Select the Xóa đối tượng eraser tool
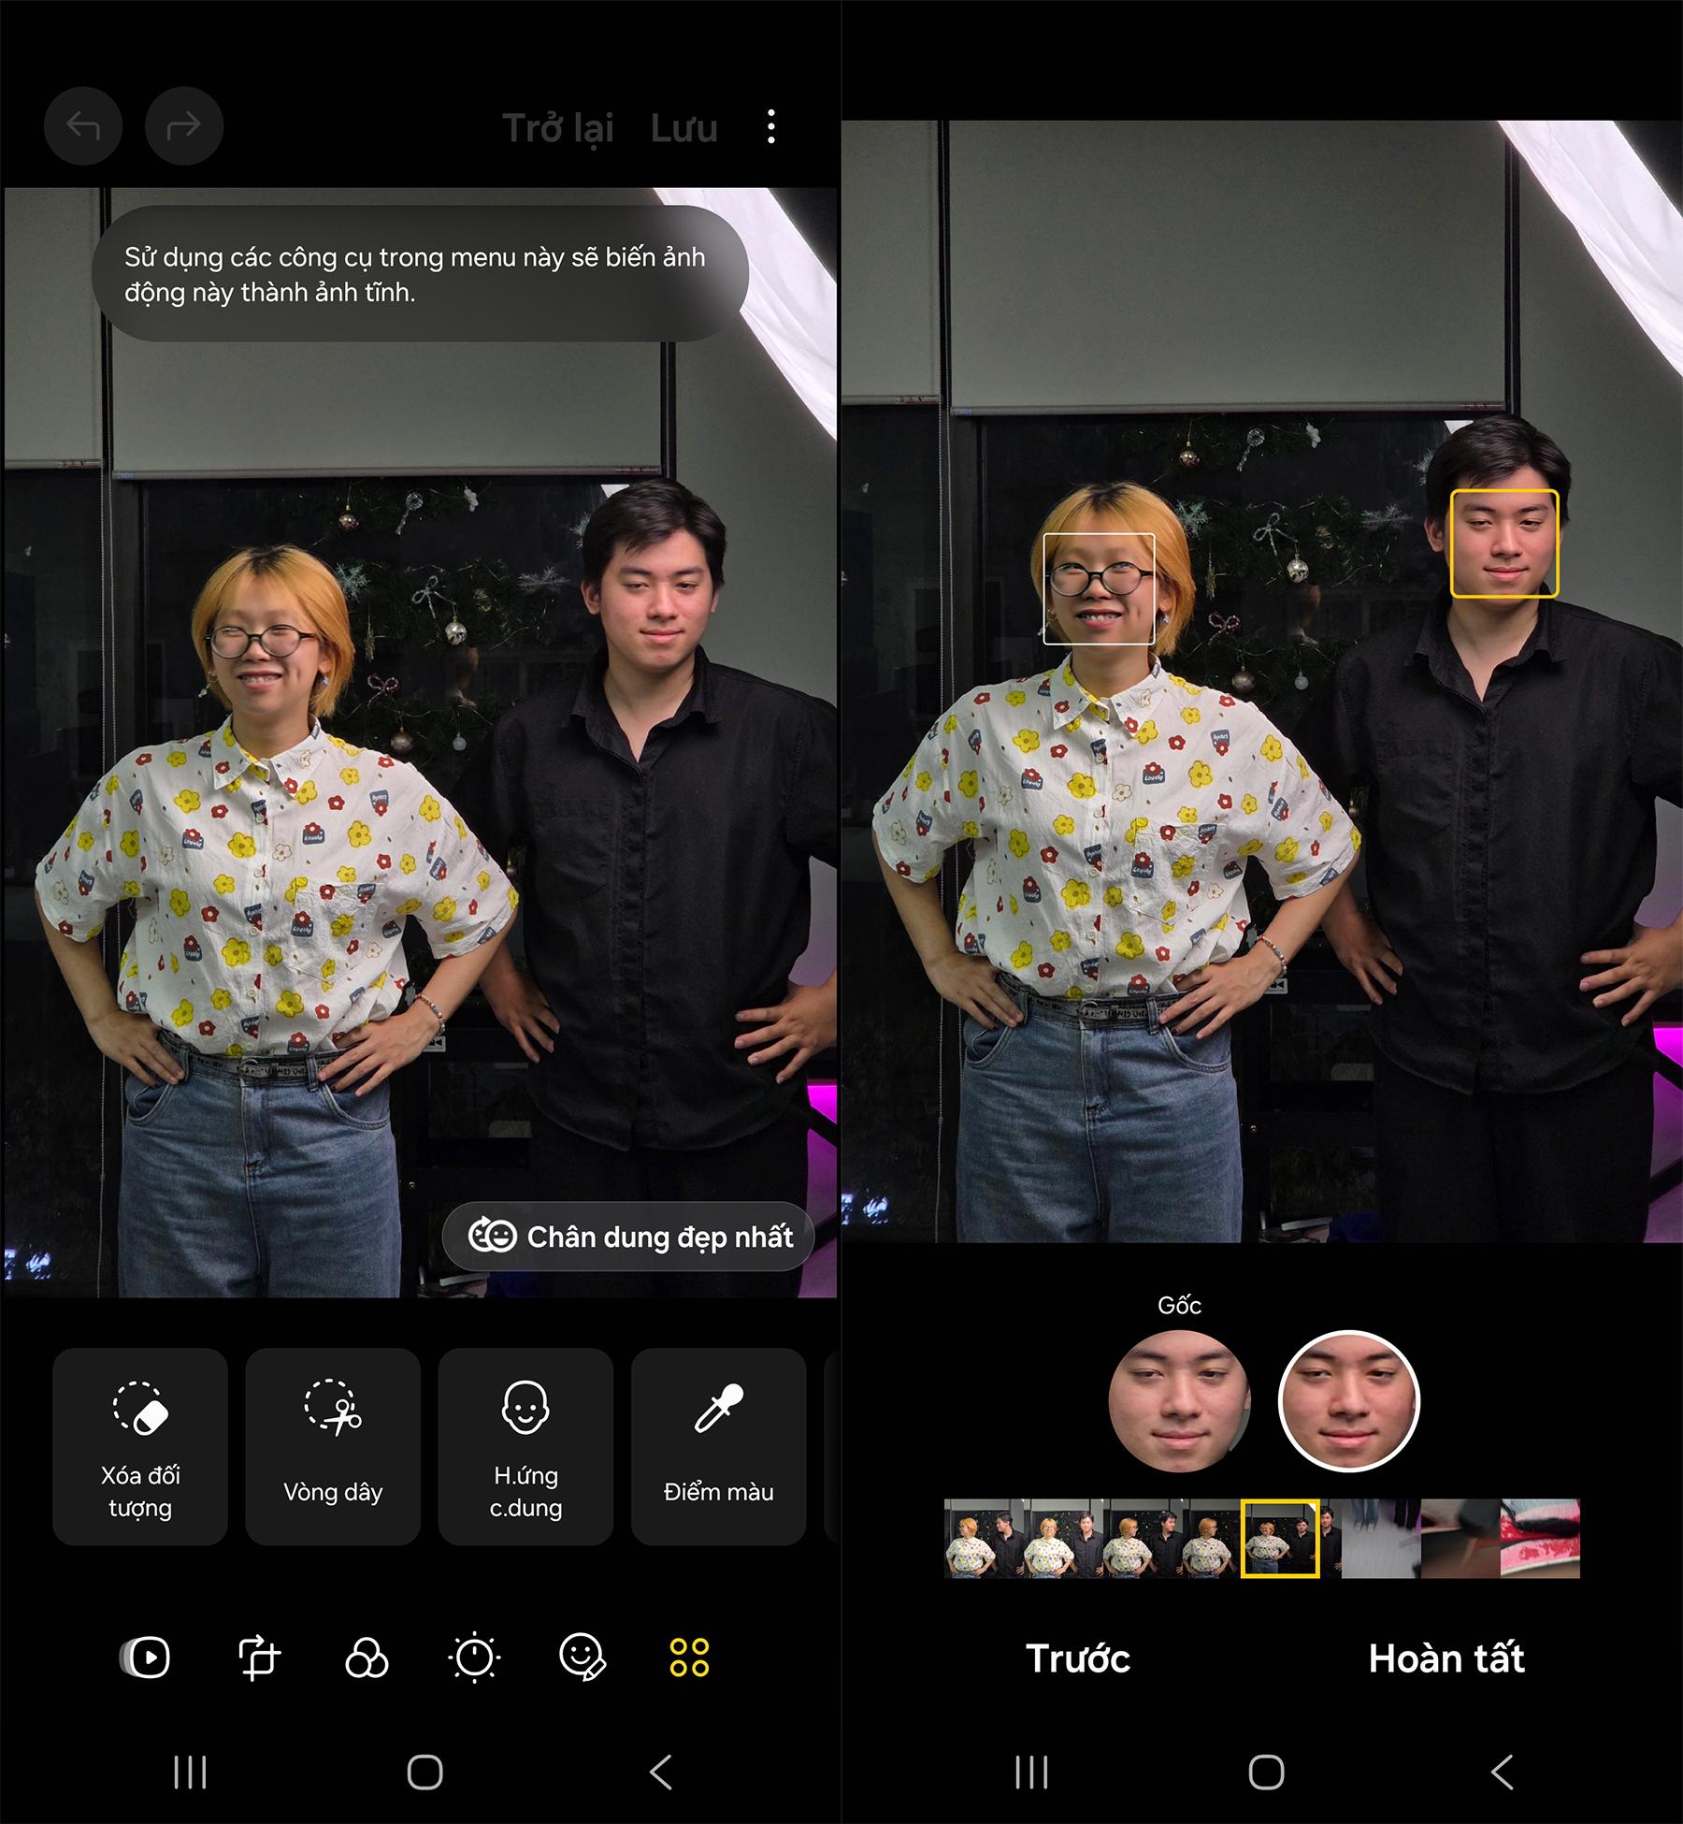Screen dimensions: 1683x1824 pyautogui.click(x=140, y=1446)
